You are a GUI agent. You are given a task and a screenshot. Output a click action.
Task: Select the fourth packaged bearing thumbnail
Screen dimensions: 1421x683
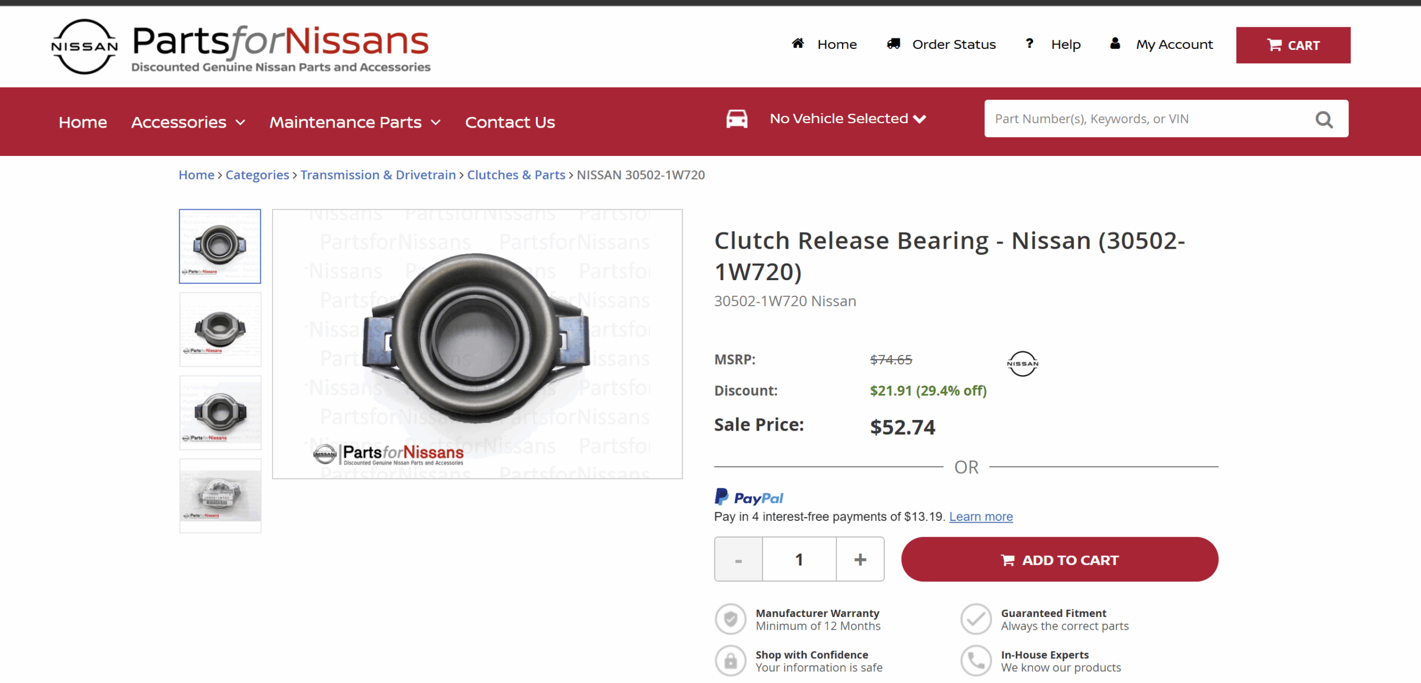220,495
